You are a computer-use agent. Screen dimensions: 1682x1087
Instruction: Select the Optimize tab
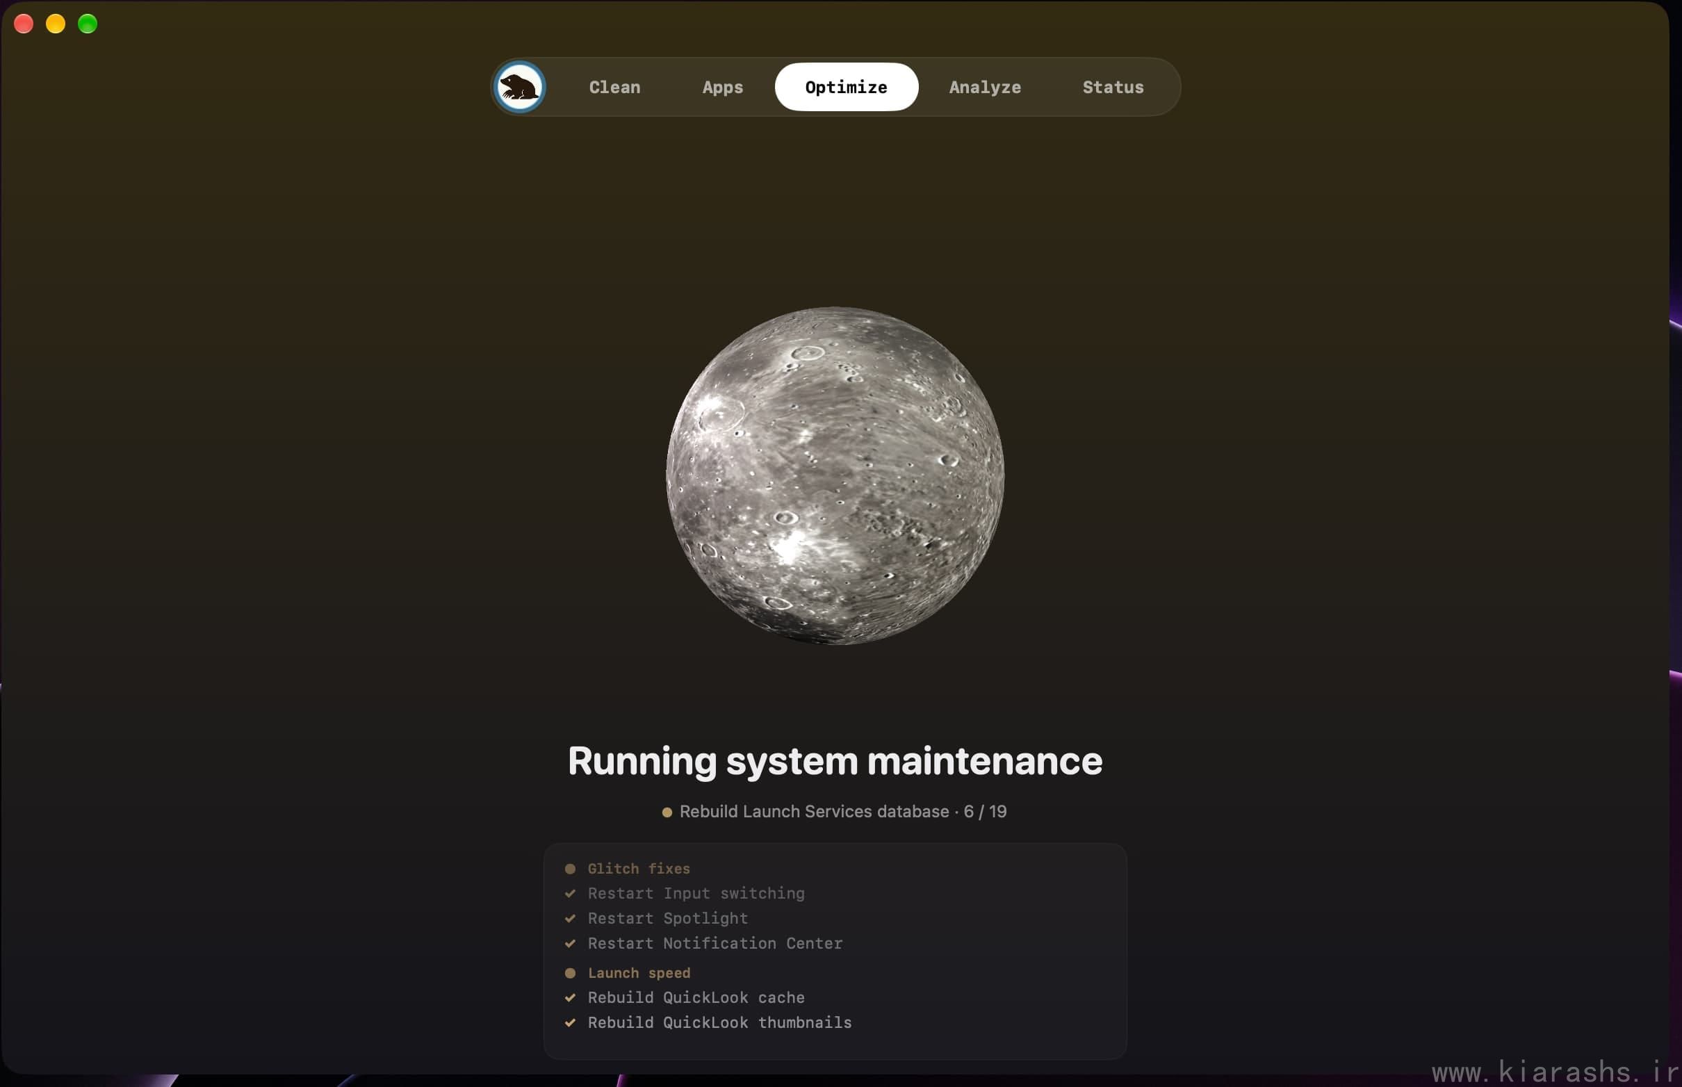[847, 87]
